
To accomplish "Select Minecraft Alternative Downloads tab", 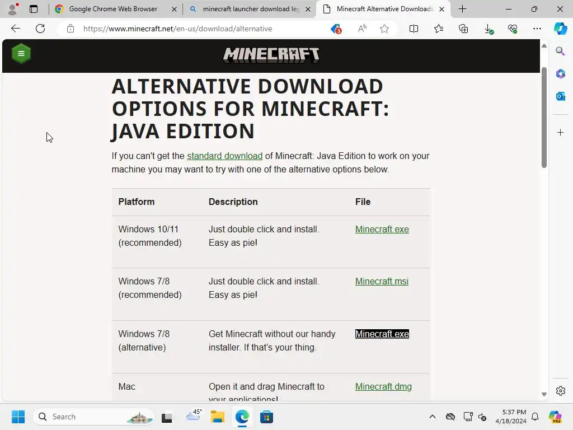I will [x=384, y=9].
